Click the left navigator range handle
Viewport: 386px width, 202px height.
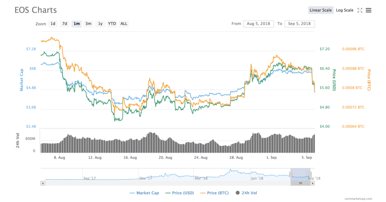coord(291,174)
